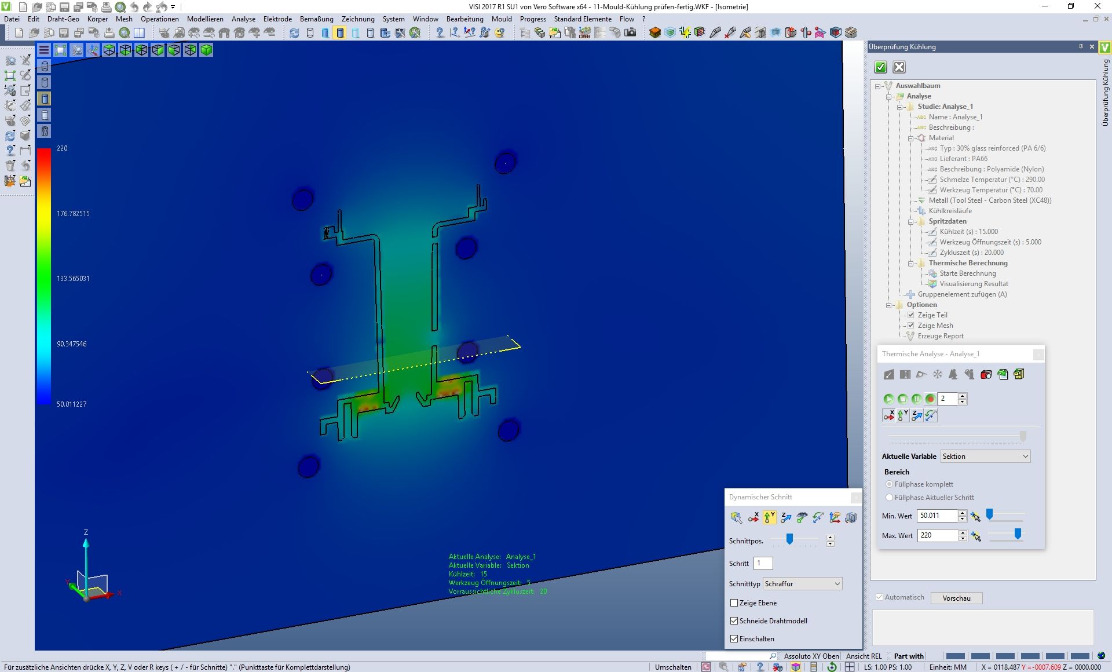Collapse the Optionen tree node
The image size is (1112, 672).
click(889, 305)
